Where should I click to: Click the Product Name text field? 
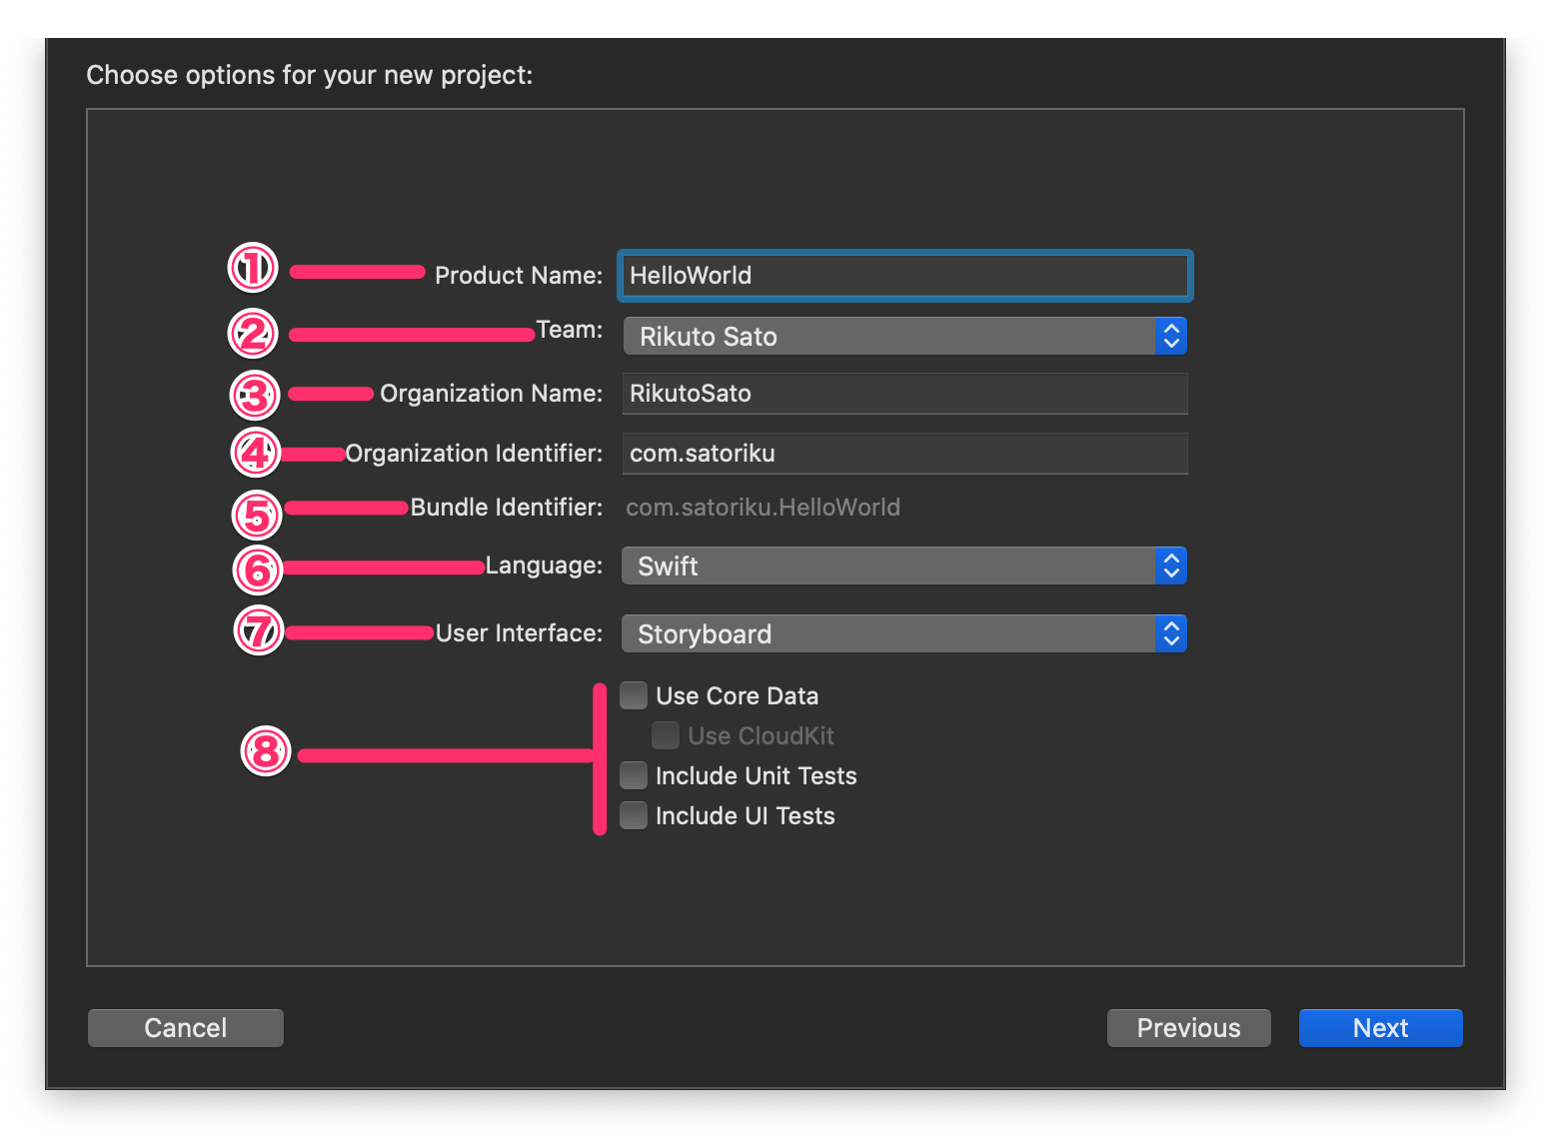(904, 276)
